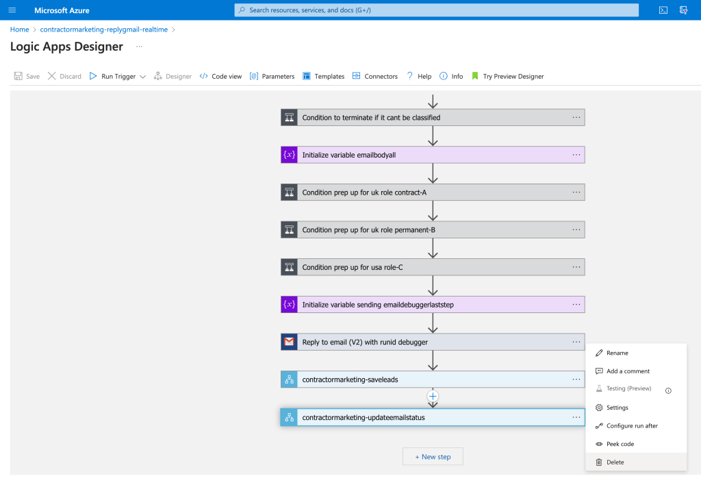Open Templates from the toolbar
The image size is (701, 485).
(x=324, y=76)
